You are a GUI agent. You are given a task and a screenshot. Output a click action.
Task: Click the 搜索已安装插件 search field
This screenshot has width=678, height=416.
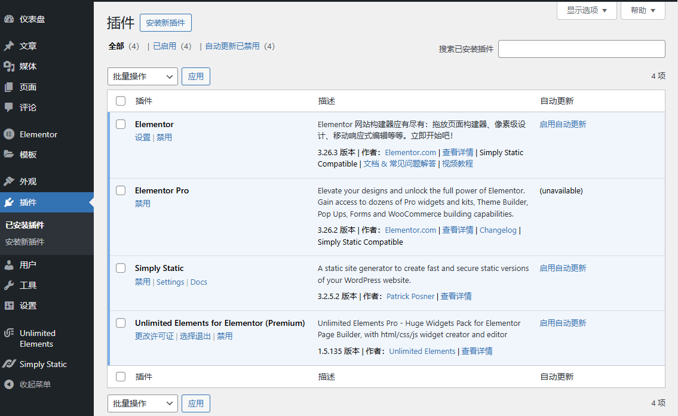coord(581,49)
